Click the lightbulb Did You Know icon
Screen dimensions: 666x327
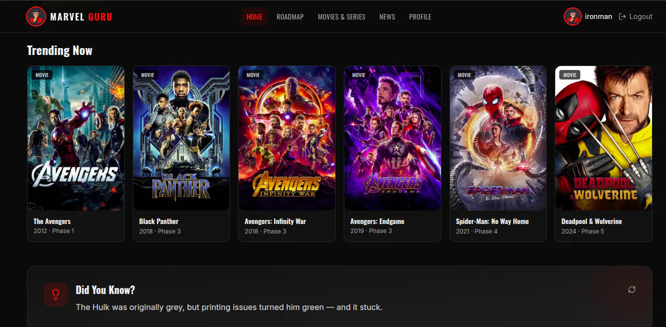56,294
